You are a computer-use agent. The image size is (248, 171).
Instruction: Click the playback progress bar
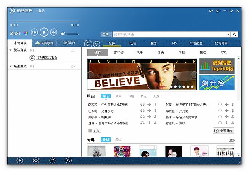(x=44, y=21)
